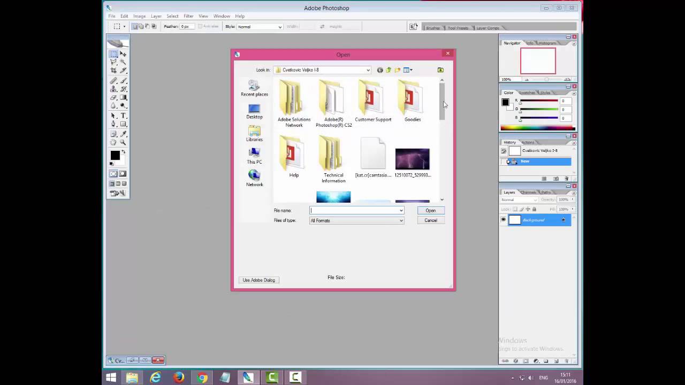The image size is (685, 385).
Task: Select the Zoom tool
Action: point(123,143)
